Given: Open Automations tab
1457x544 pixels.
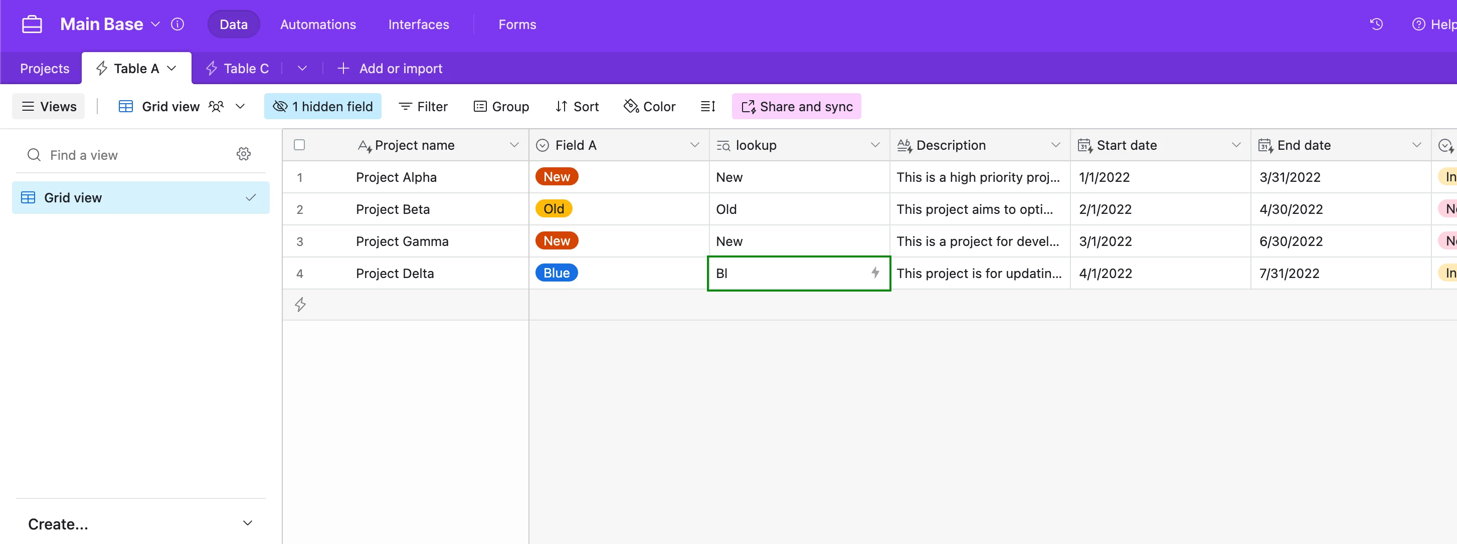Looking at the screenshot, I should [x=318, y=24].
